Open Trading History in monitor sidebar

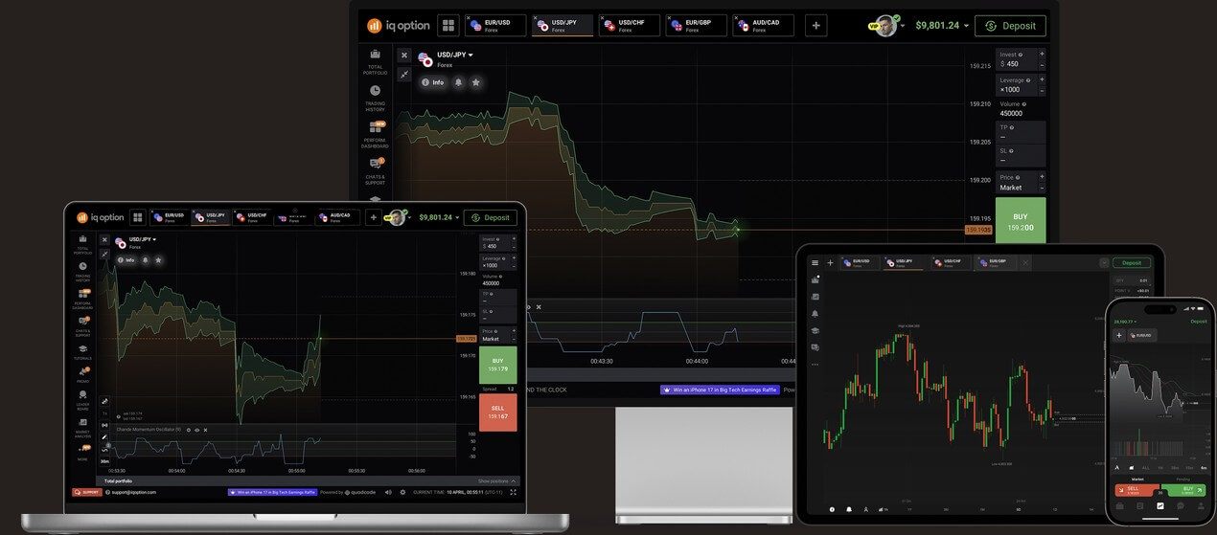(375, 99)
